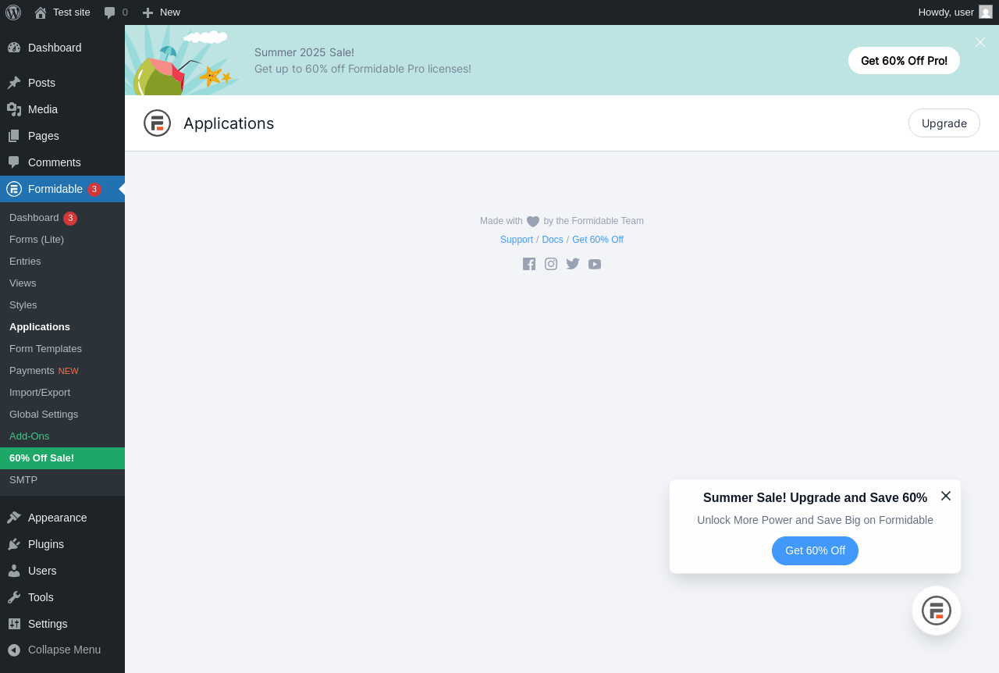Go to Plugins in sidebar
The height and width of the screenshot is (673, 999).
(62, 544)
